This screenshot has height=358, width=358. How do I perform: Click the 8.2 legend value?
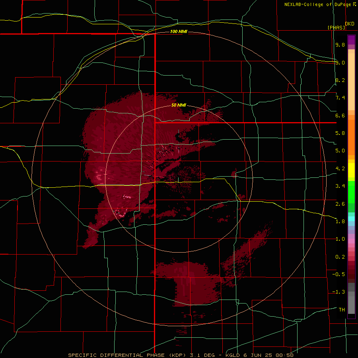click(x=340, y=80)
